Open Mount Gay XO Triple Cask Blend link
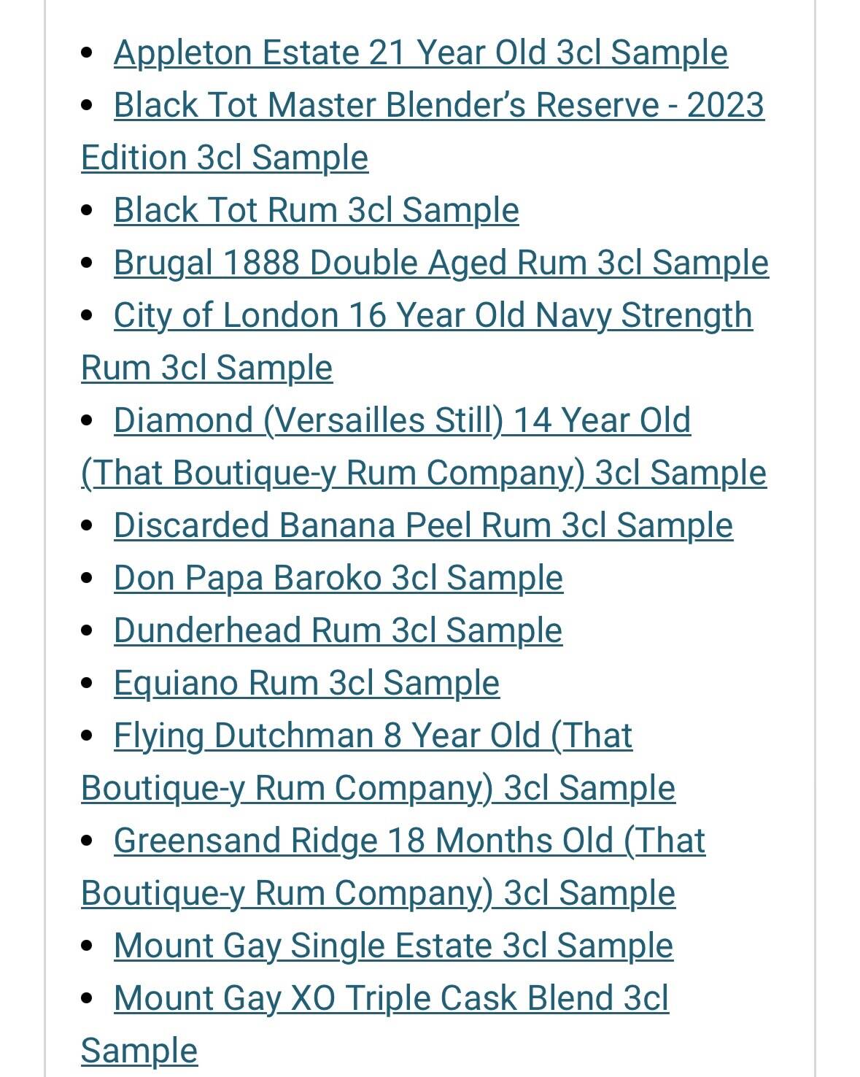 click(x=391, y=998)
